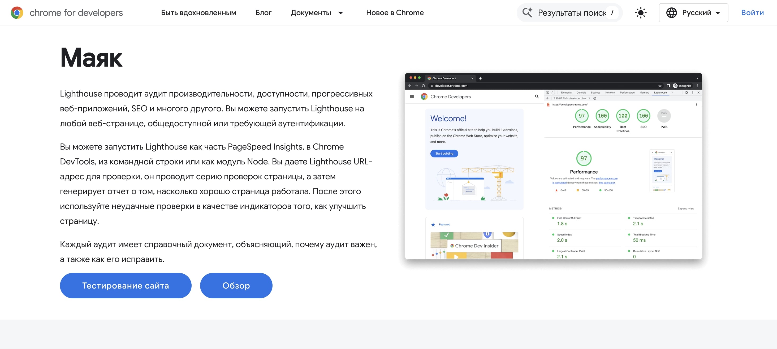Click the DevTools settings gear icon in screenshot
The height and width of the screenshot is (349, 777).
coord(686,93)
